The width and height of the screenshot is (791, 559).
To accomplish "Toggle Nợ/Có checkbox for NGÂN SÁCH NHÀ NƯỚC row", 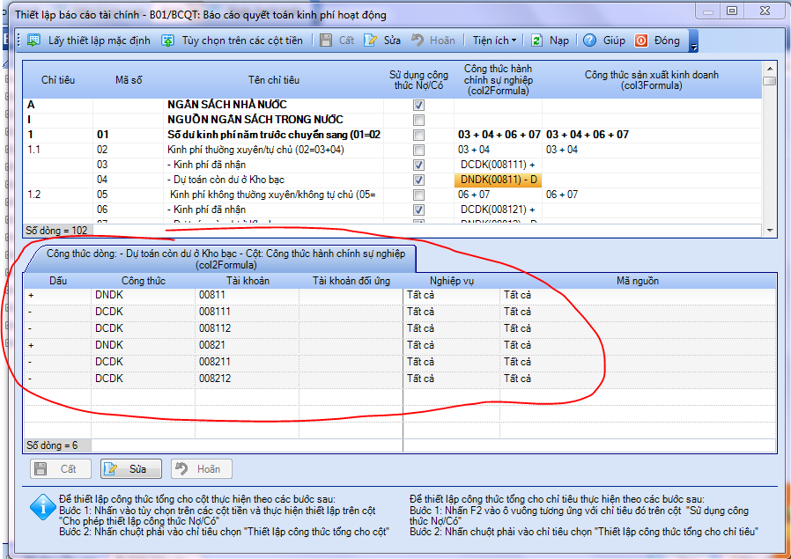I will pyautogui.click(x=418, y=105).
